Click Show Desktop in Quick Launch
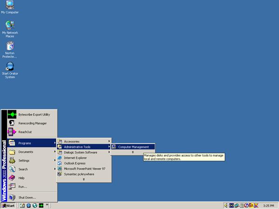This screenshot has width=279, height=209. pyautogui.click(x=22, y=205)
